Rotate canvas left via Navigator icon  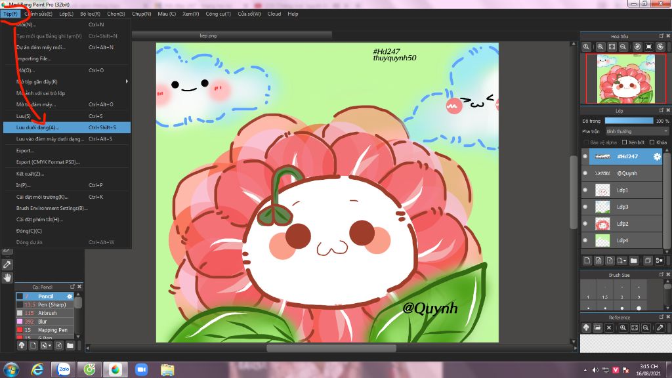pos(638,47)
